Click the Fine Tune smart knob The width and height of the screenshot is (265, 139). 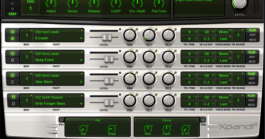pos(159,3)
